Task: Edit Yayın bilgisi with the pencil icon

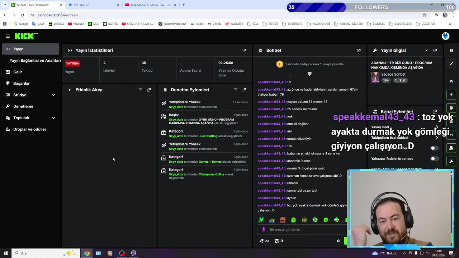Action: 426,51
